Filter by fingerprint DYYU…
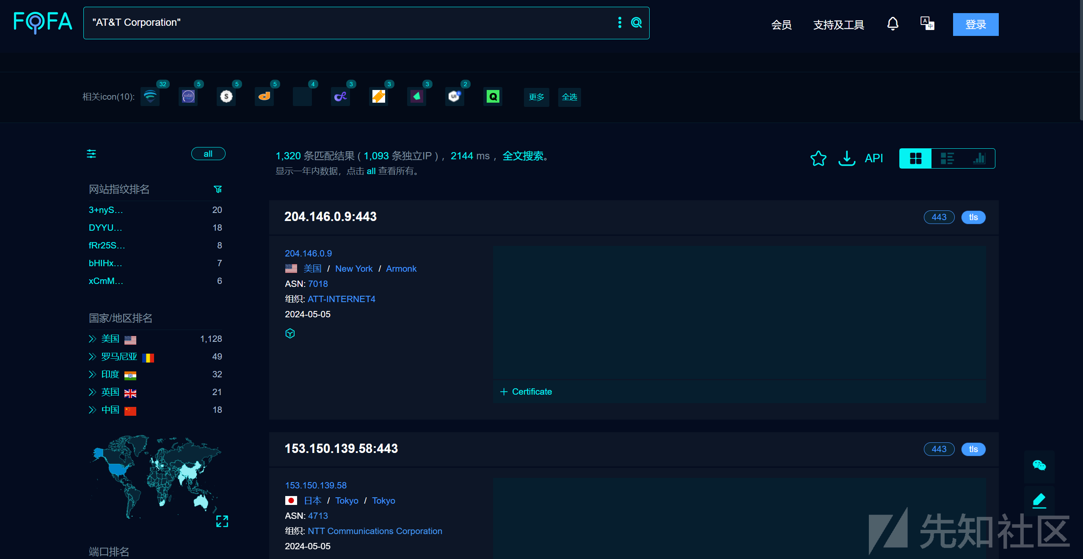1083x559 pixels. pos(105,228)
